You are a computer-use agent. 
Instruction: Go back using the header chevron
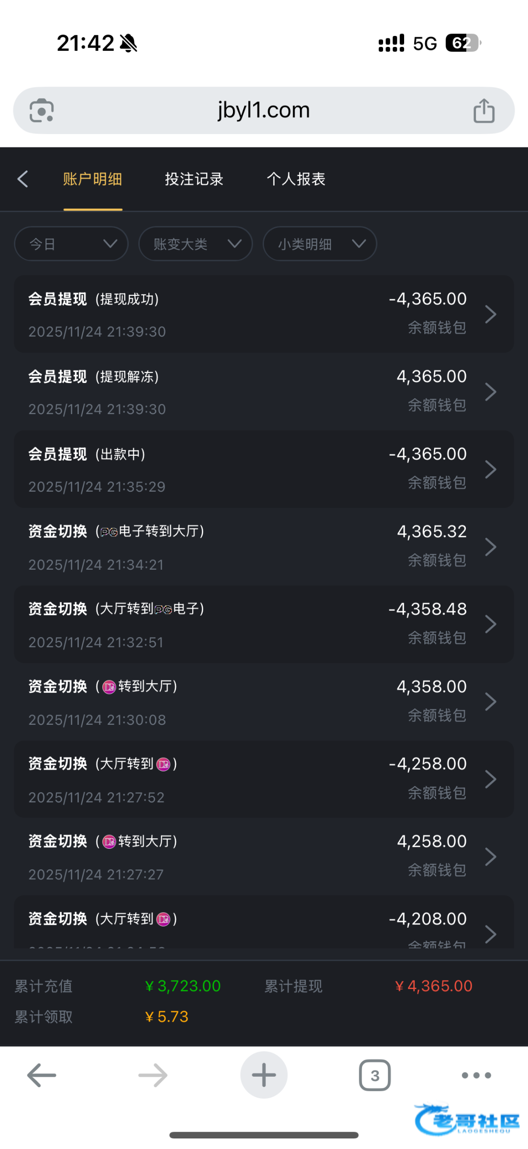point(23,179)
